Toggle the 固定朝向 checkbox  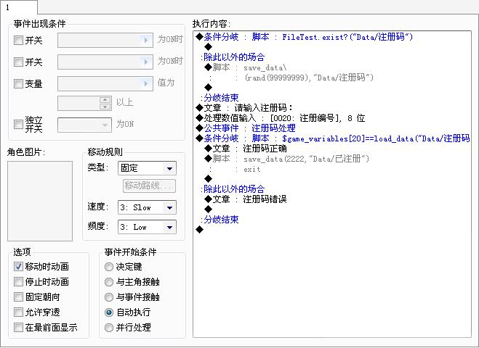[x=18, y=297]
